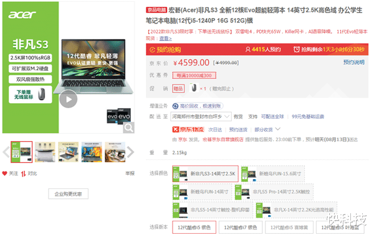Select the 新非凡S3-14英寸2.5K option
Viewport: 374px width, 235px height.
coord(205,174)
